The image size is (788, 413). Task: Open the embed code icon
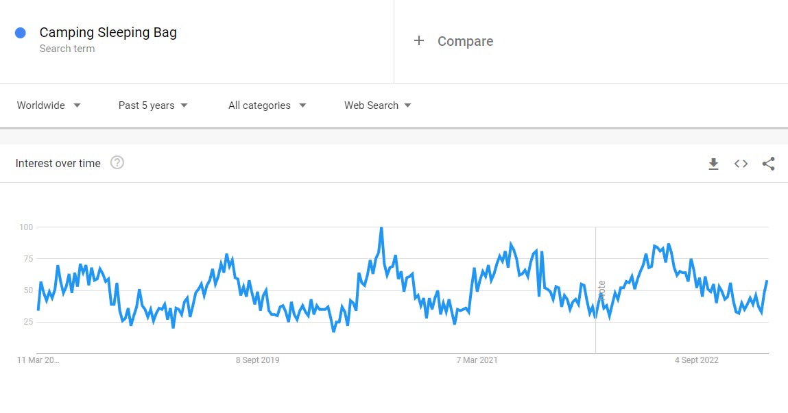(741, 164)
